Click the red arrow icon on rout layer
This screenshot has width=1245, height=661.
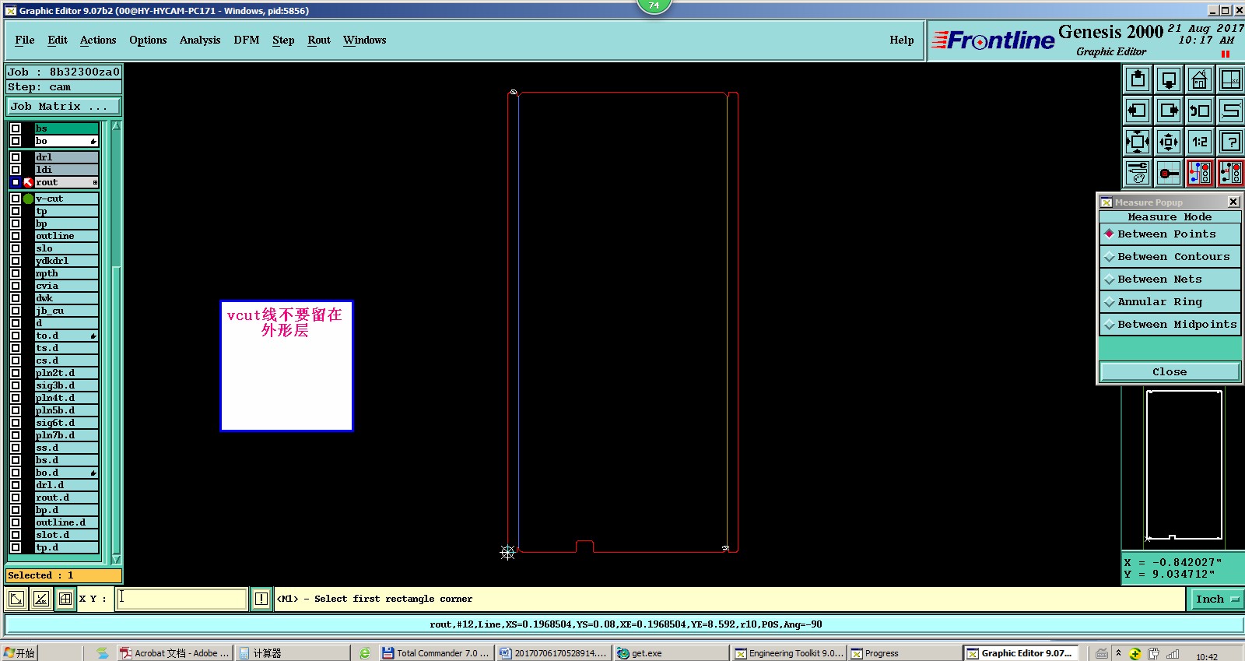pyautogui.click(x=29, y=182)
